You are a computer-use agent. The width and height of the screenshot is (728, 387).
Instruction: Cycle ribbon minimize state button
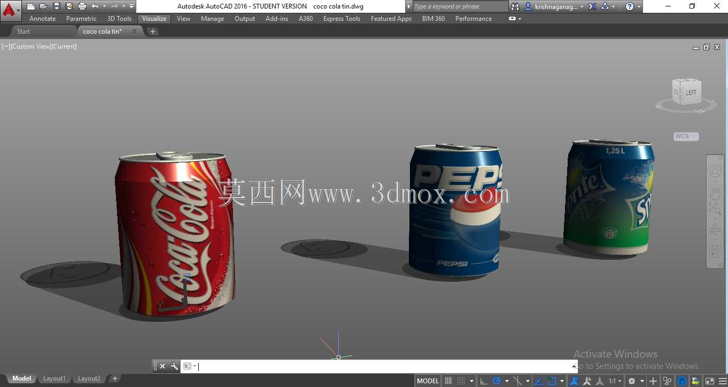click(x=512, y=19)
